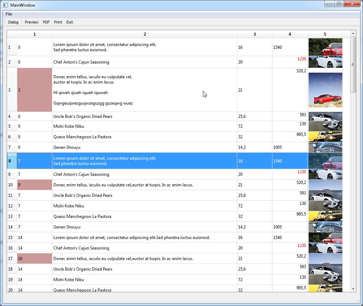Click the Dialog toolbar button

(x=13, y=22)
